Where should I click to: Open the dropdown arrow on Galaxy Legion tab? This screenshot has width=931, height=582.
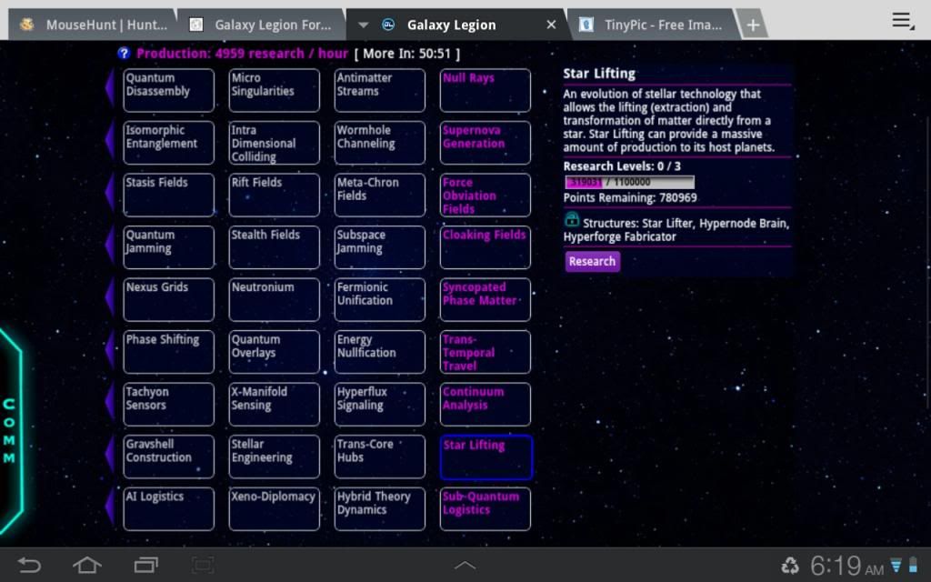(x=363, y=25)
